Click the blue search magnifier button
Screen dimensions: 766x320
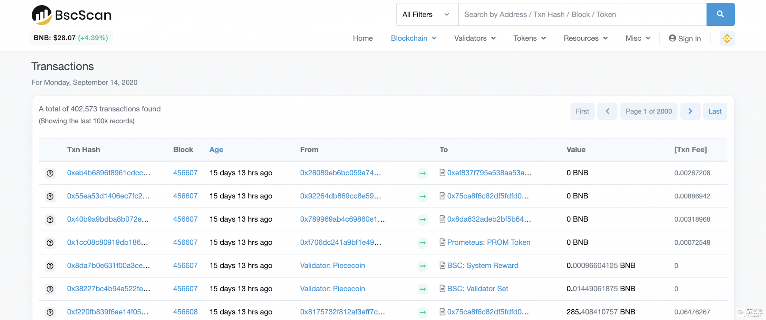(x=720, y=14)
